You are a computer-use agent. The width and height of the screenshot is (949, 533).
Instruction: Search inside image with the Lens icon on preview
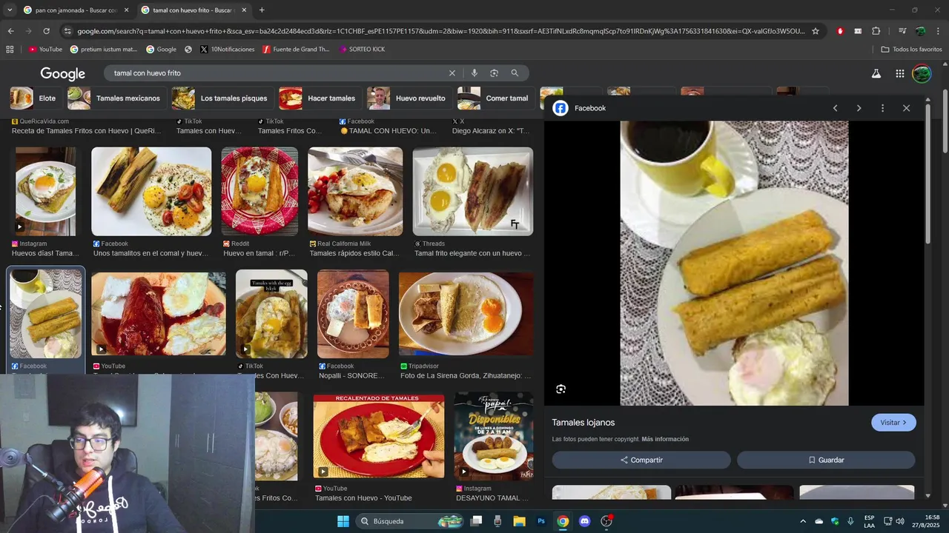(x=561, y=389)
